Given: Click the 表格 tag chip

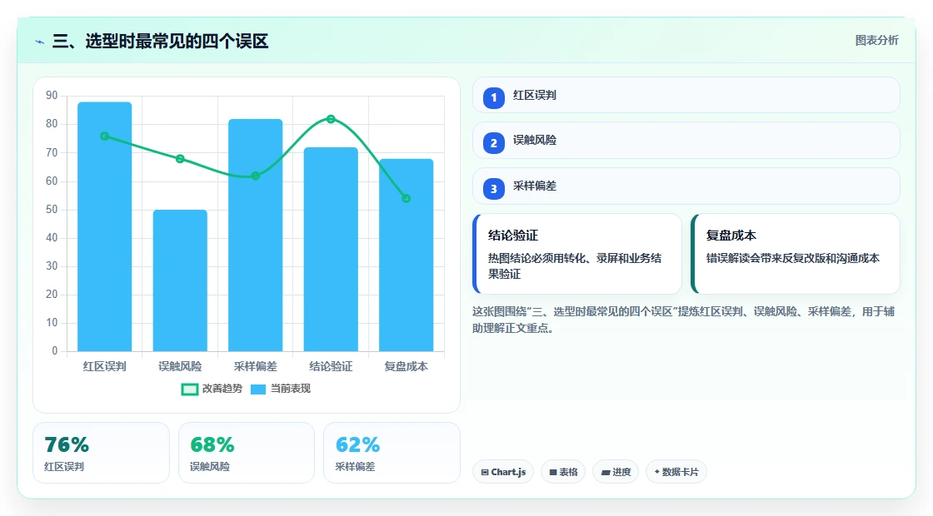Looking at the screenshot, I should pos(563,472).
